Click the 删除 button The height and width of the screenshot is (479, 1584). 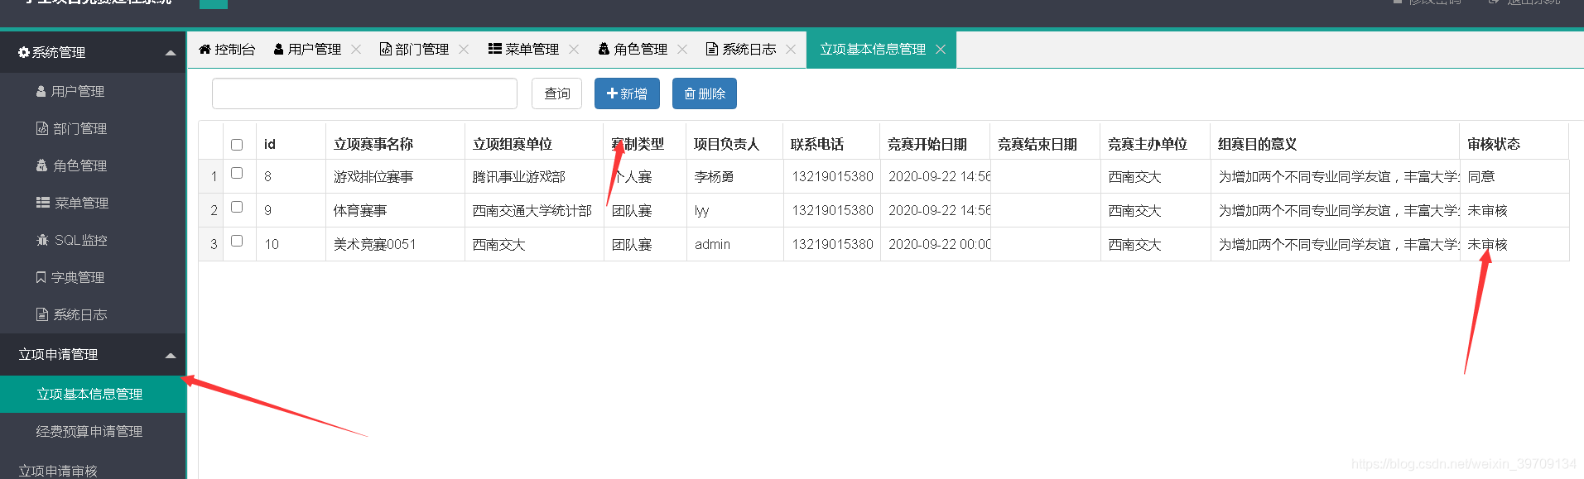pyautogui.click(x=705, y=93)
